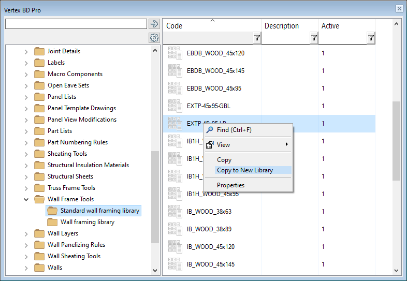Click the search text input field
407x281 pixels.
coord(76,24)
